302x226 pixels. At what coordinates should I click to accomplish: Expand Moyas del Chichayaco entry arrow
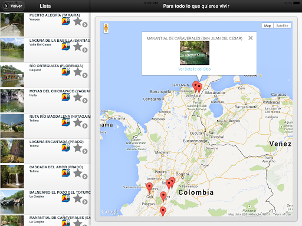point(85,101)
